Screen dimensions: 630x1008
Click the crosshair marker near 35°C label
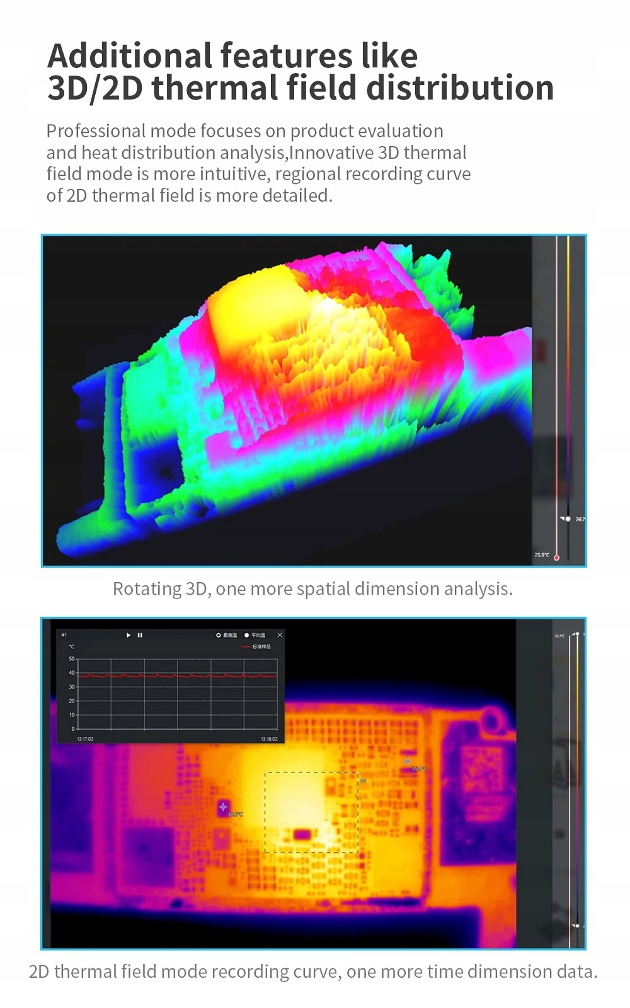coord(407,761)
